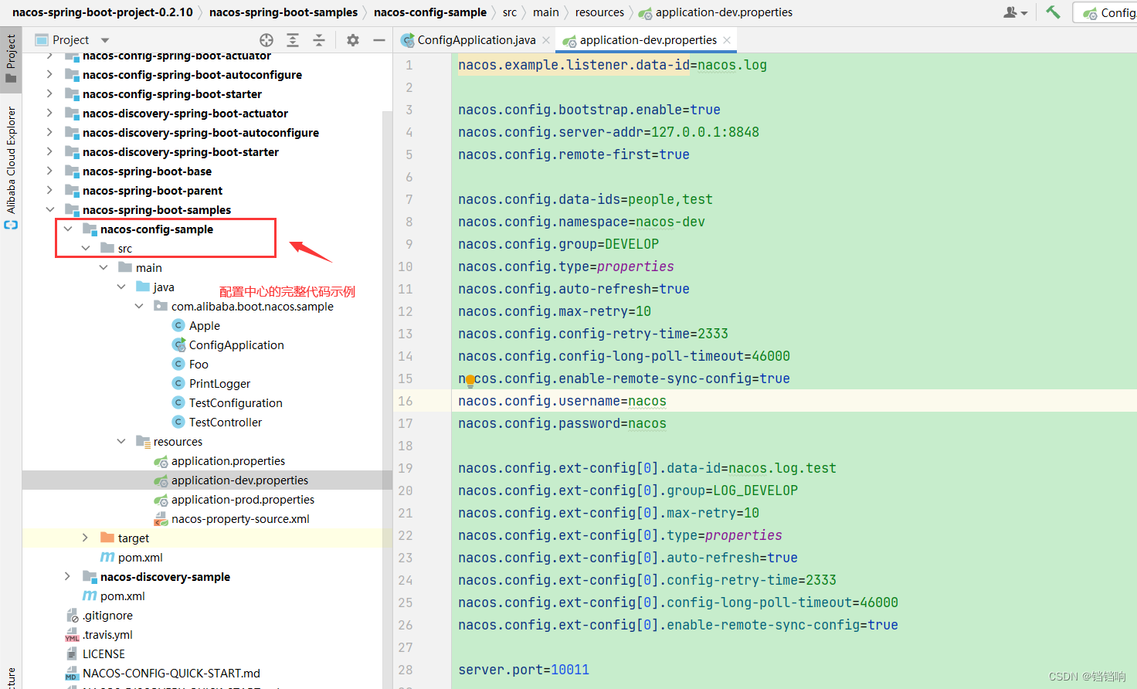Expand nacos-config-spring-boot-autoconfigure module
Viewport: 1137px width, 689px height.
tap(49, 75)
